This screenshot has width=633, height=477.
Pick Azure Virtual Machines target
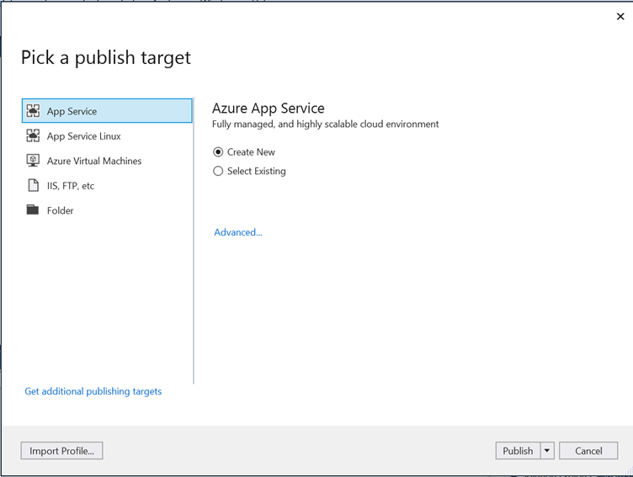coord(107,161)
